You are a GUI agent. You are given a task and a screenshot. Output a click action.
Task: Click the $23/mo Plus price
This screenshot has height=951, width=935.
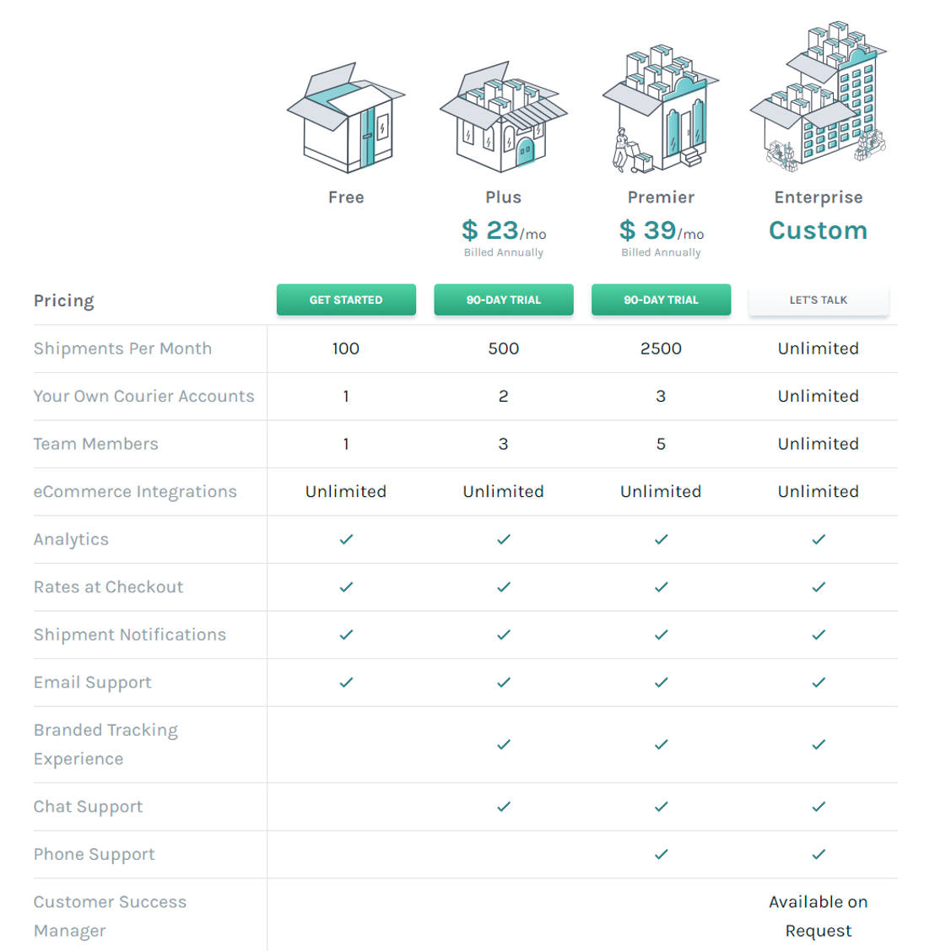[504, 230]
